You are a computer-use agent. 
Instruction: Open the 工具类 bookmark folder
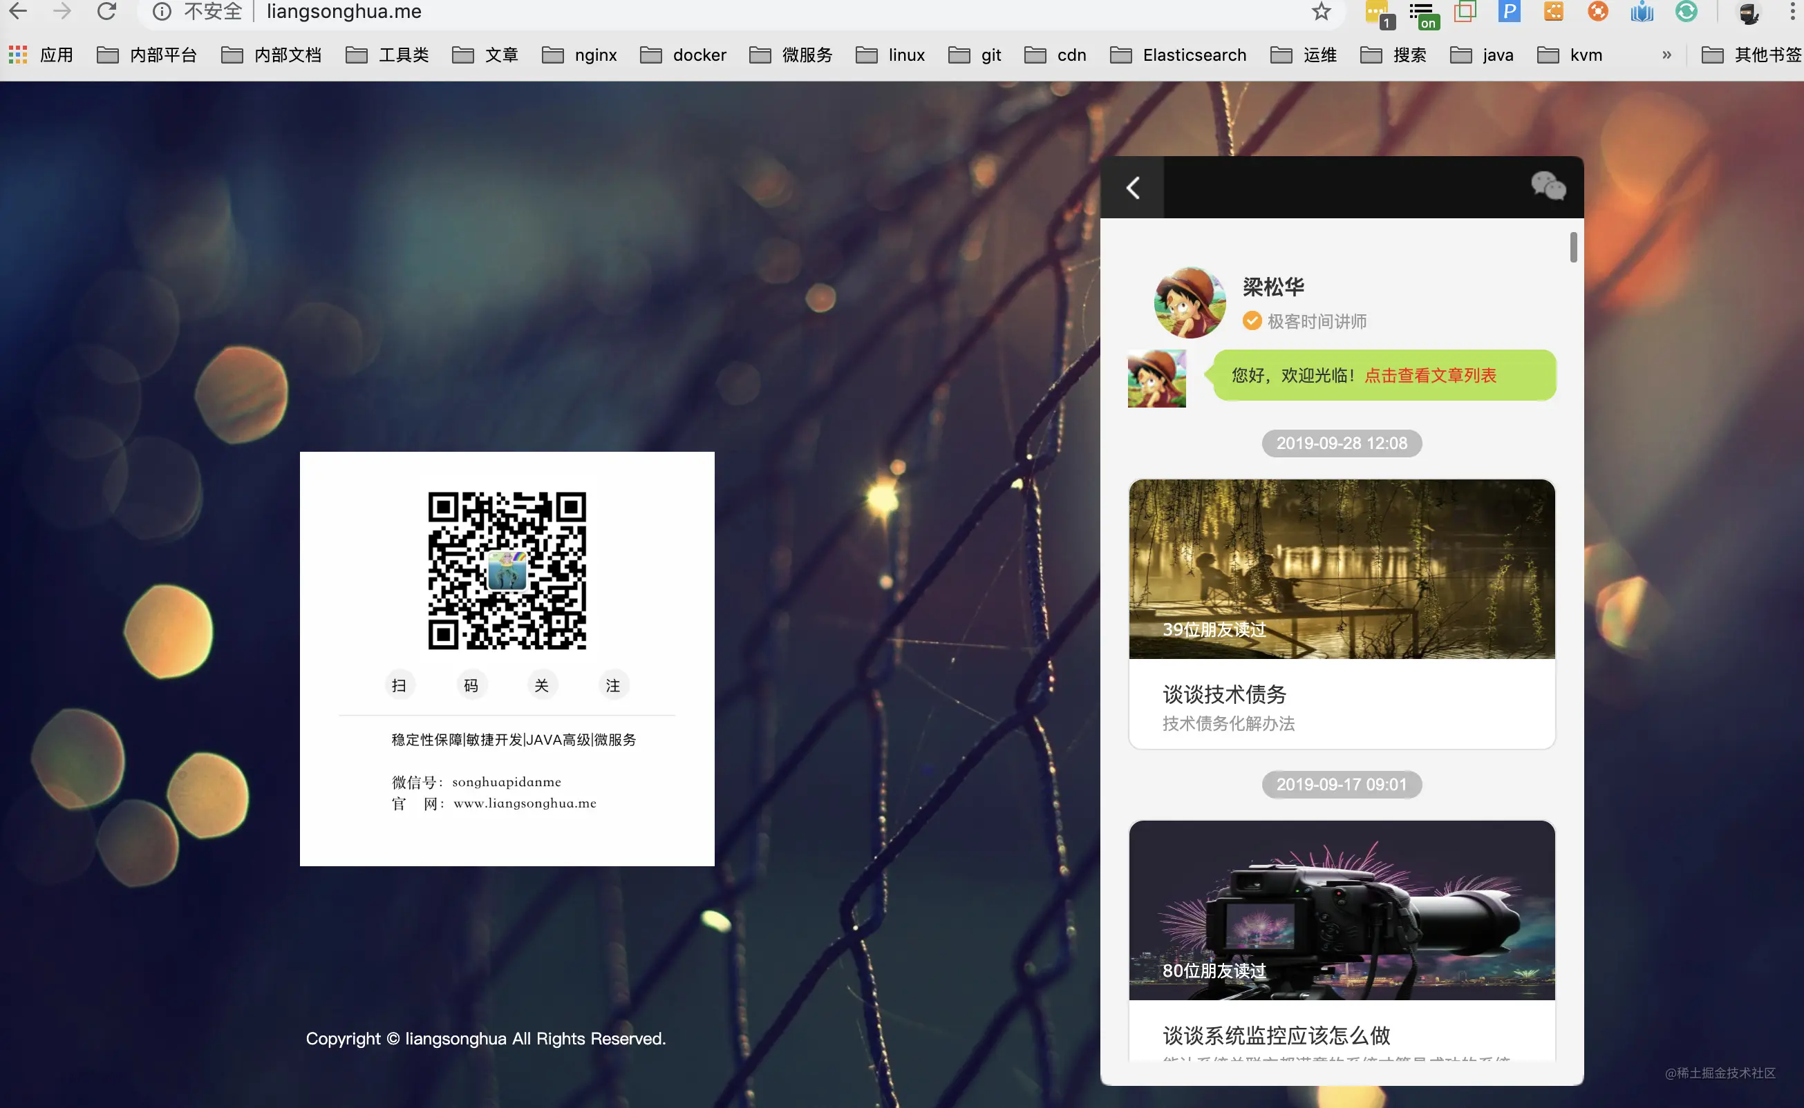point(387,55)
